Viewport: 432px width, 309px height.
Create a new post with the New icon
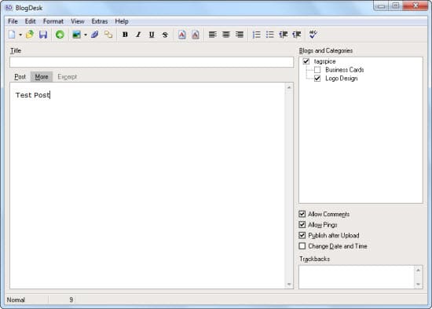tap(12, 35)
